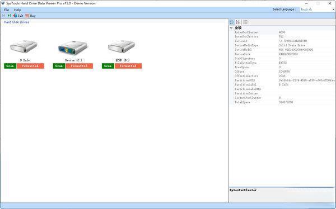Open the Help menu

(x=17, y=10)
